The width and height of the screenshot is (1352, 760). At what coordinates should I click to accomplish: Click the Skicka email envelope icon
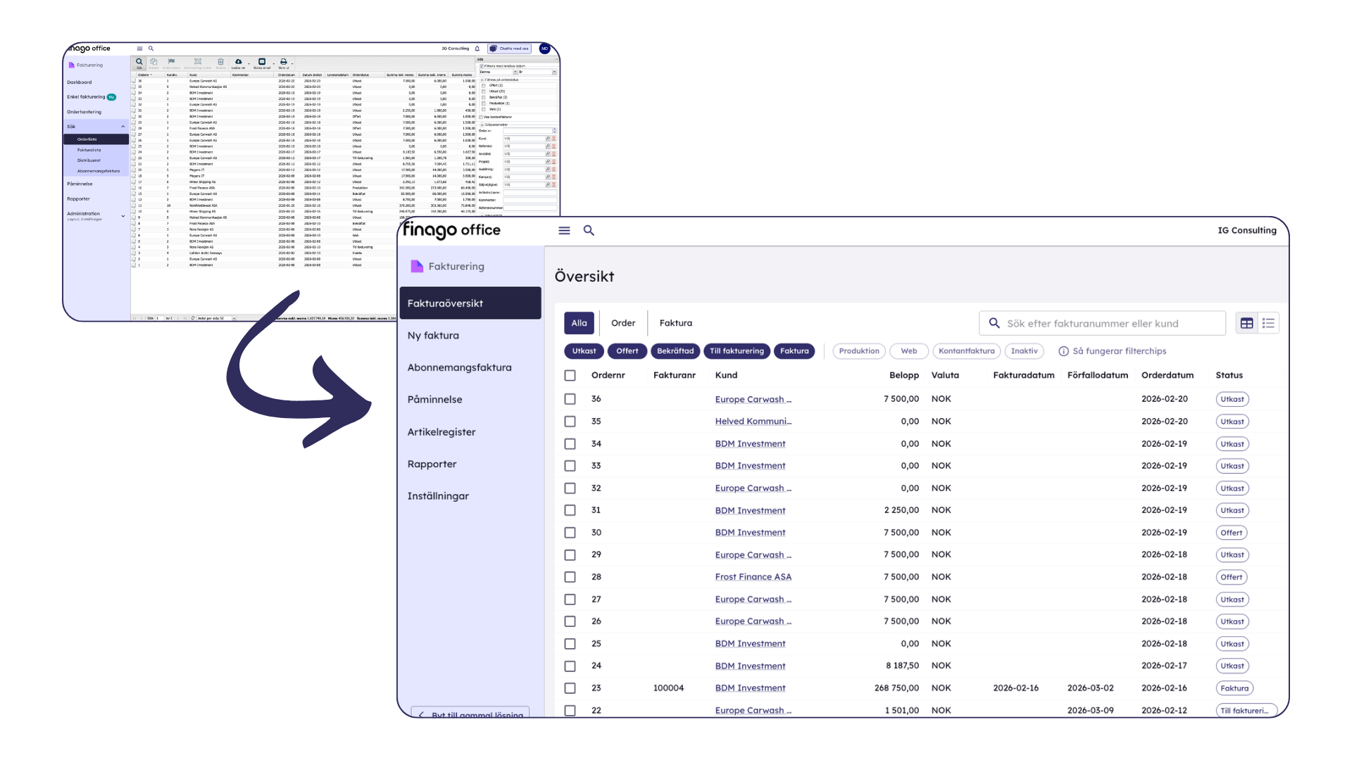tap(262, 62)
